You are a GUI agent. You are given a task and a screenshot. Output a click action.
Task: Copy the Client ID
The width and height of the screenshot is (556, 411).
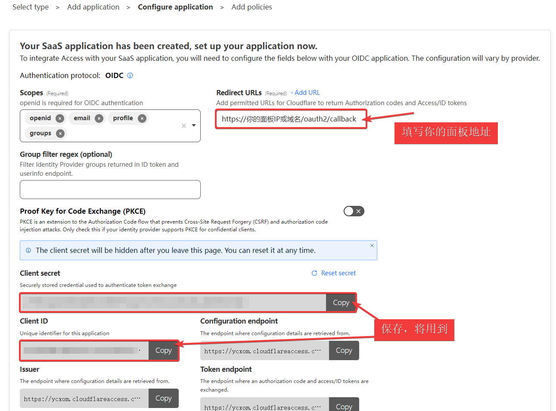click(163, 351)
